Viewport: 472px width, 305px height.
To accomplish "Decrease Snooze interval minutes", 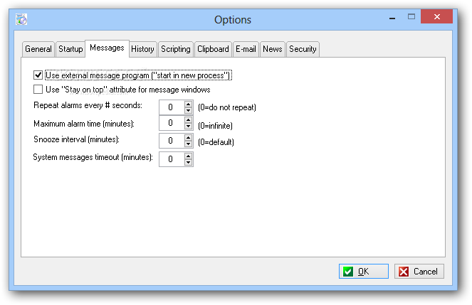I will (189, 144).
